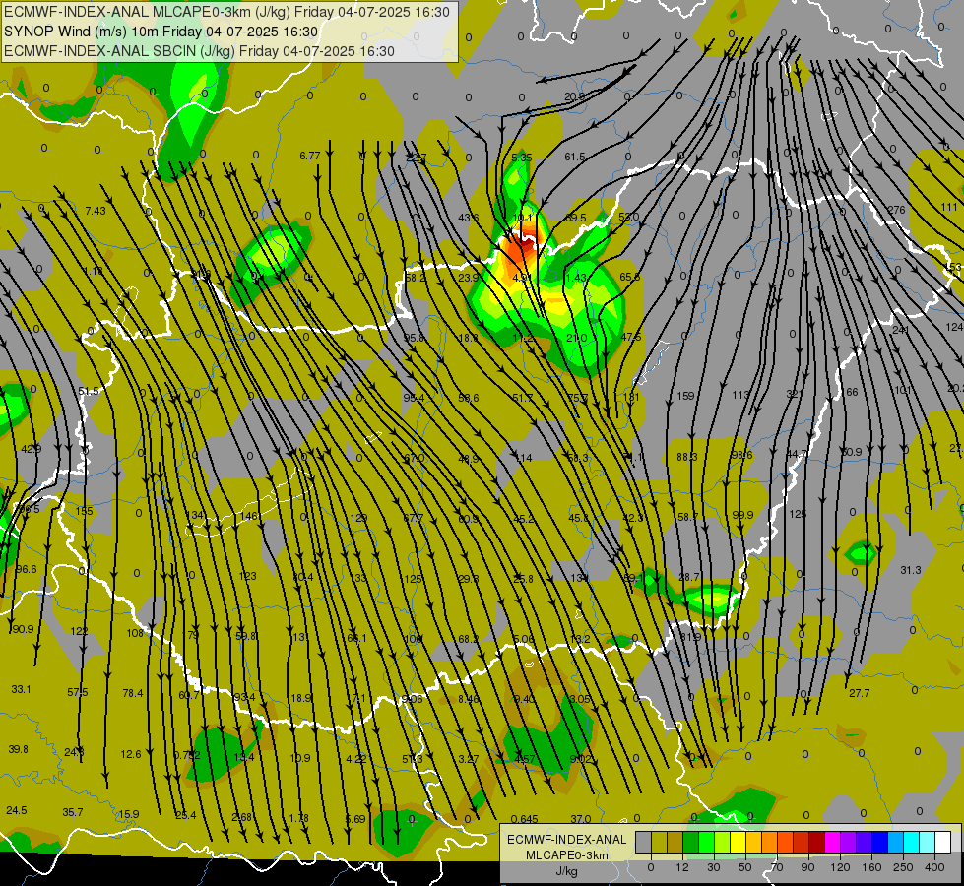
Task: Click the '95.4' grid value
Action: pos(414,399)
